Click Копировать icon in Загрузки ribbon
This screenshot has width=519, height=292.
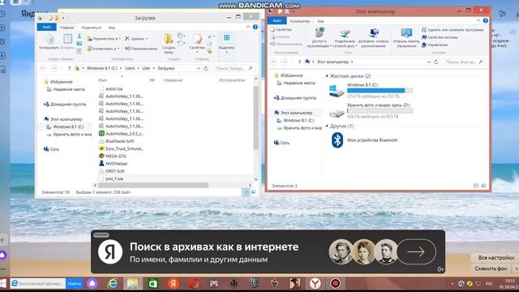(49, 39)
